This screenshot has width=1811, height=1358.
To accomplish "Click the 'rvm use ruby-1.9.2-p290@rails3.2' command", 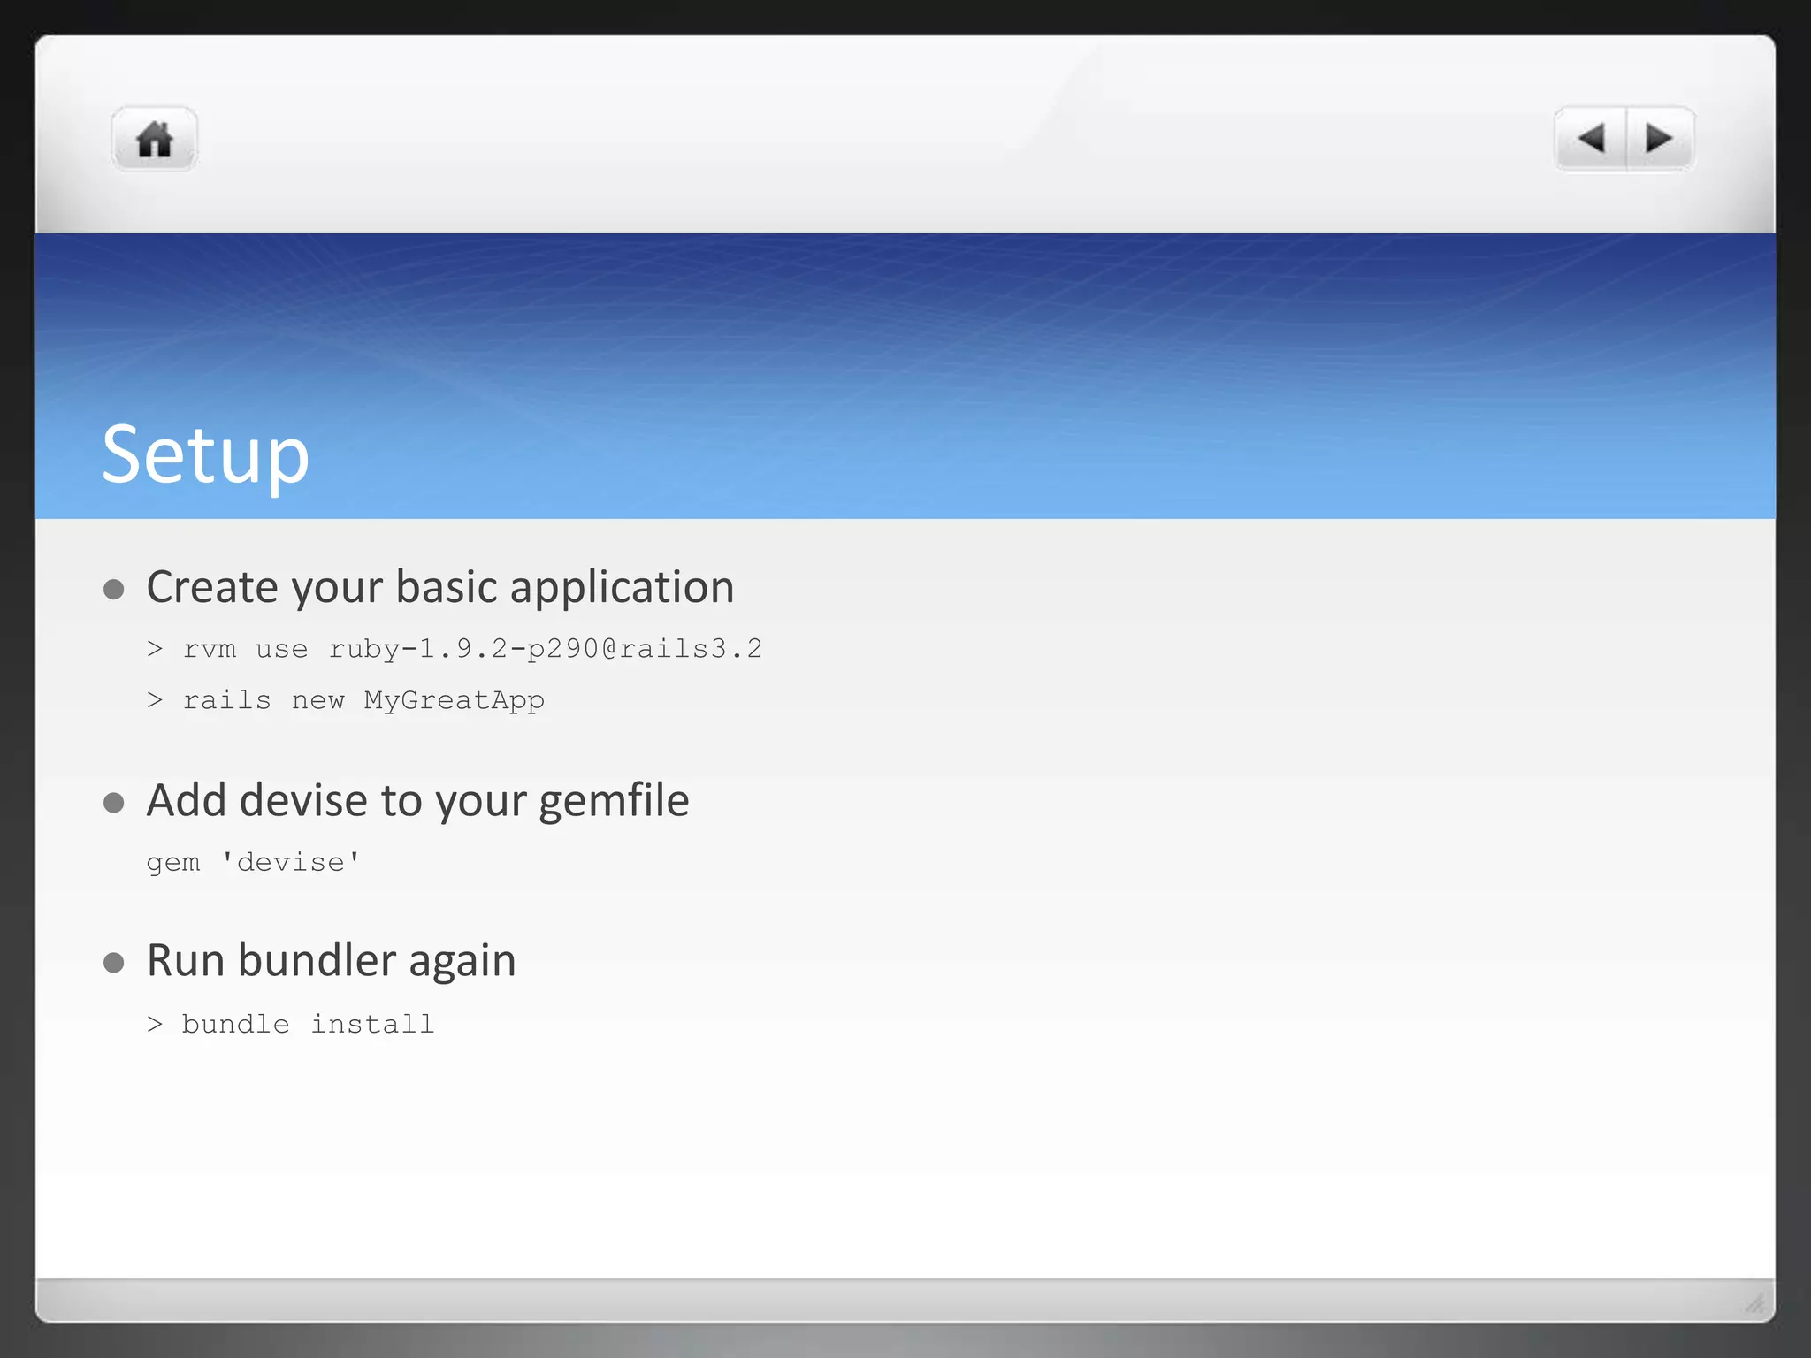I will pyautogui.click(x=472, y=649).
